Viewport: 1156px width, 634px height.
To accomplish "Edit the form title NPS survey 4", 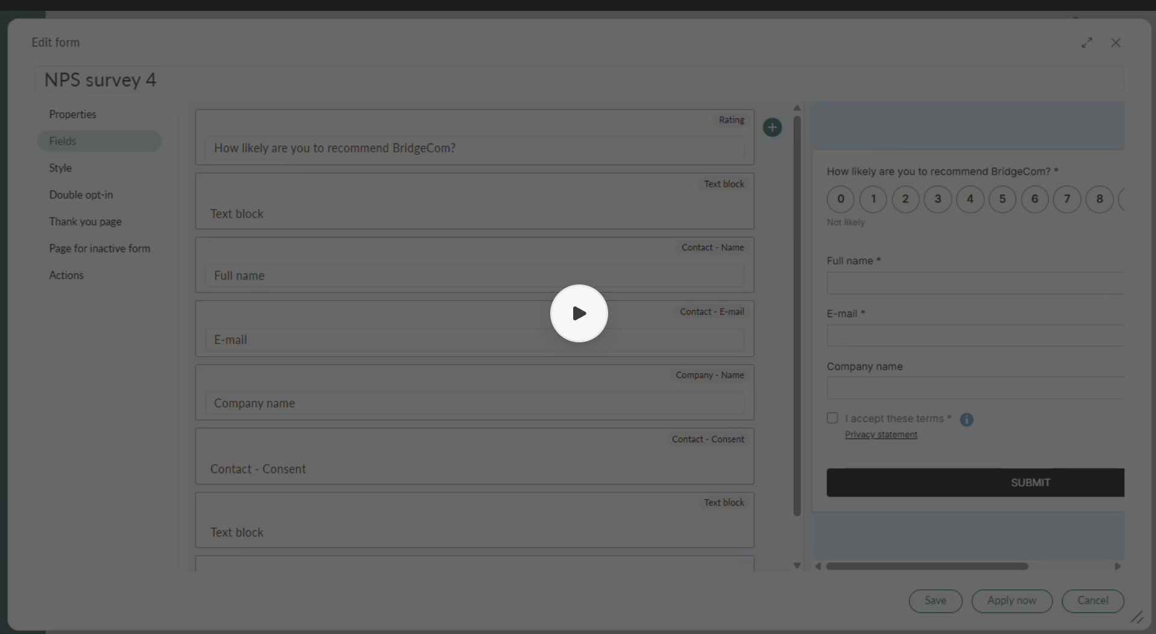I will pyautogui.click(x=579, y=80).
